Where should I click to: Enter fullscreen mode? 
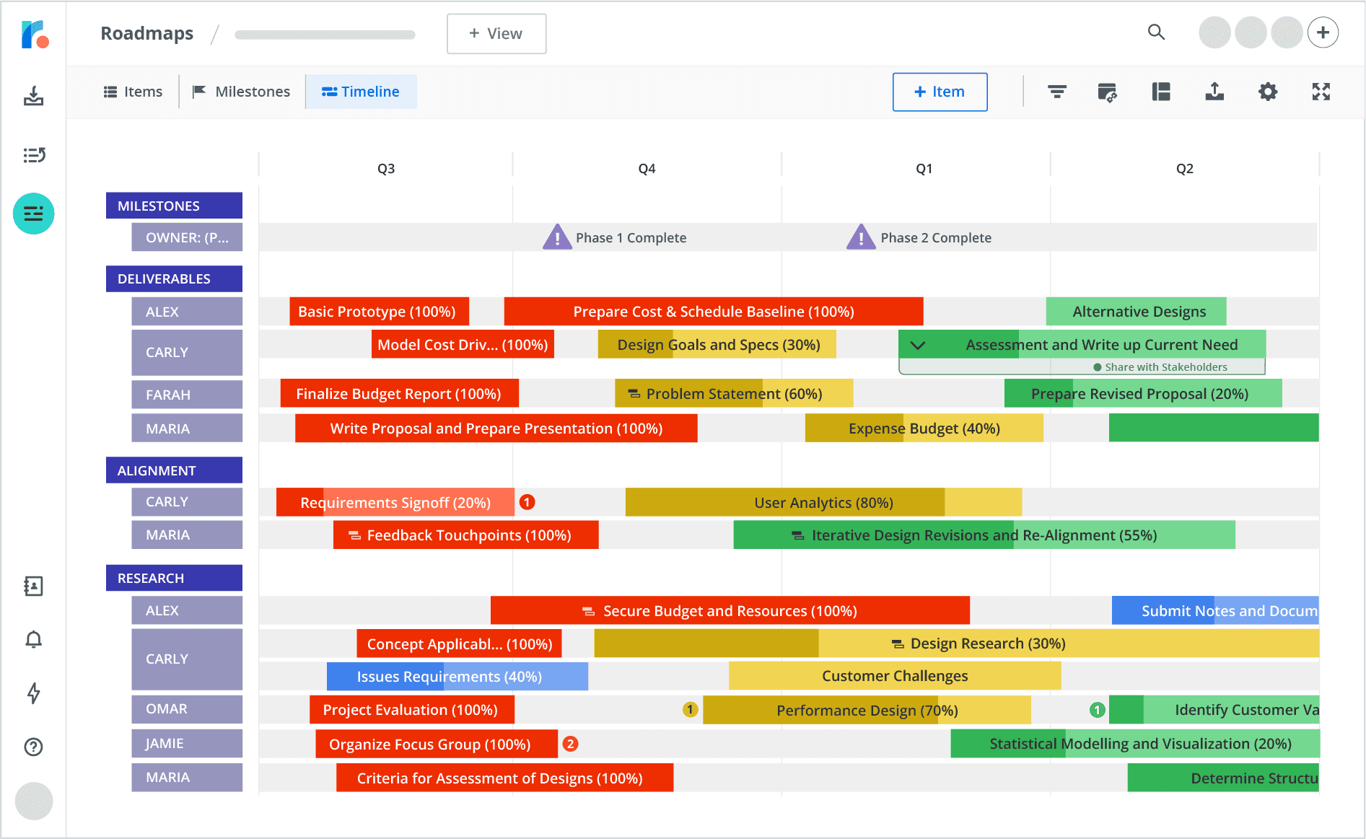point(1321,92)
